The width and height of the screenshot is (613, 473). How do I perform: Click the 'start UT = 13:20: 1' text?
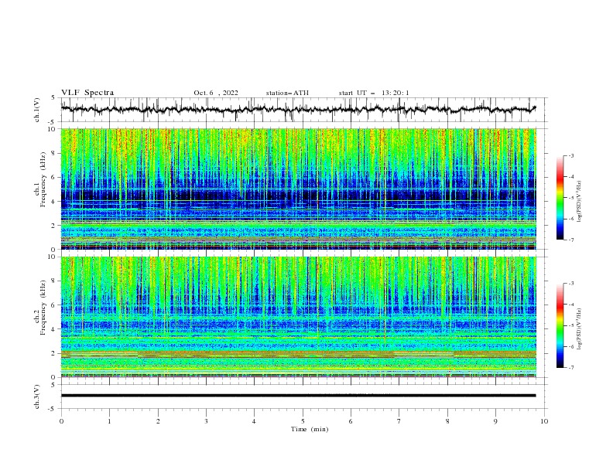[374, 93]
